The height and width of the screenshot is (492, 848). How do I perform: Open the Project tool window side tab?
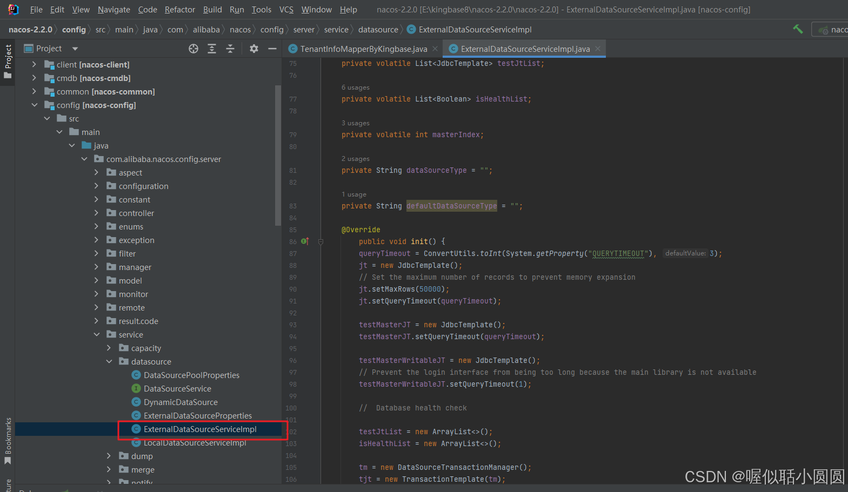[8, 62]
